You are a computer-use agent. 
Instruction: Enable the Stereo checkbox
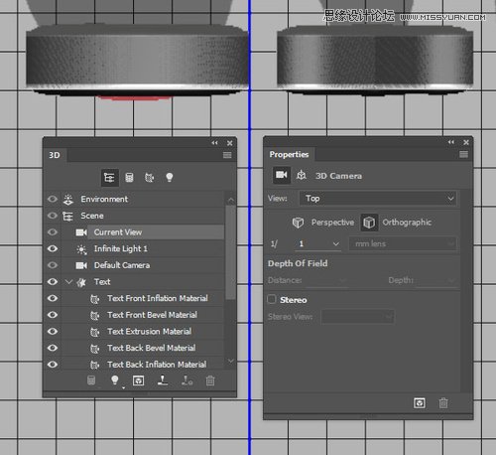[272, 299]
